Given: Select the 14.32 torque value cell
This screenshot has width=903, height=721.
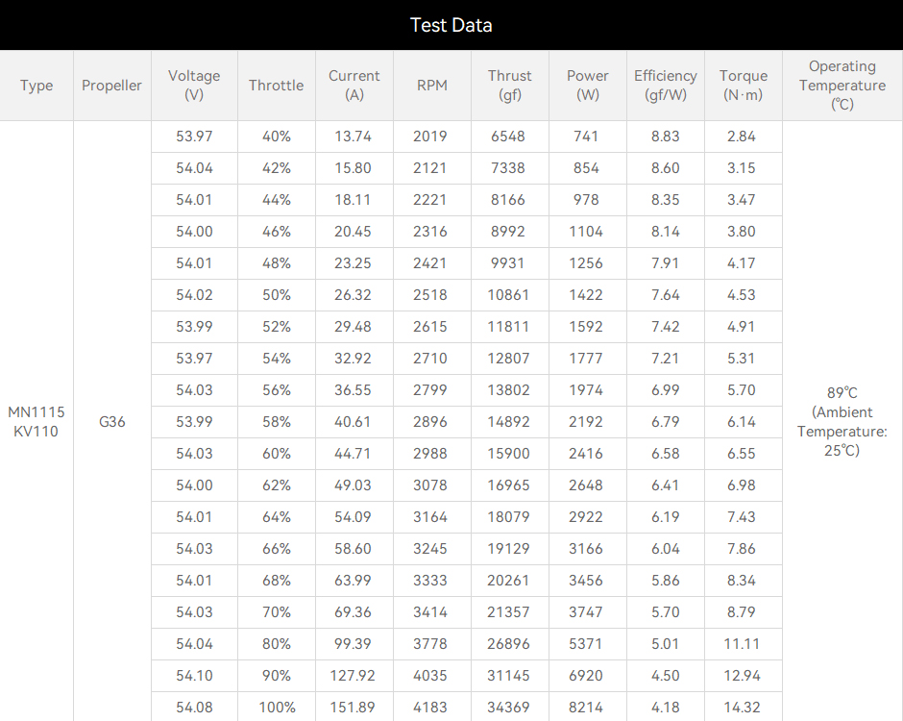Looking at the screenshot, I should [743, 707].
